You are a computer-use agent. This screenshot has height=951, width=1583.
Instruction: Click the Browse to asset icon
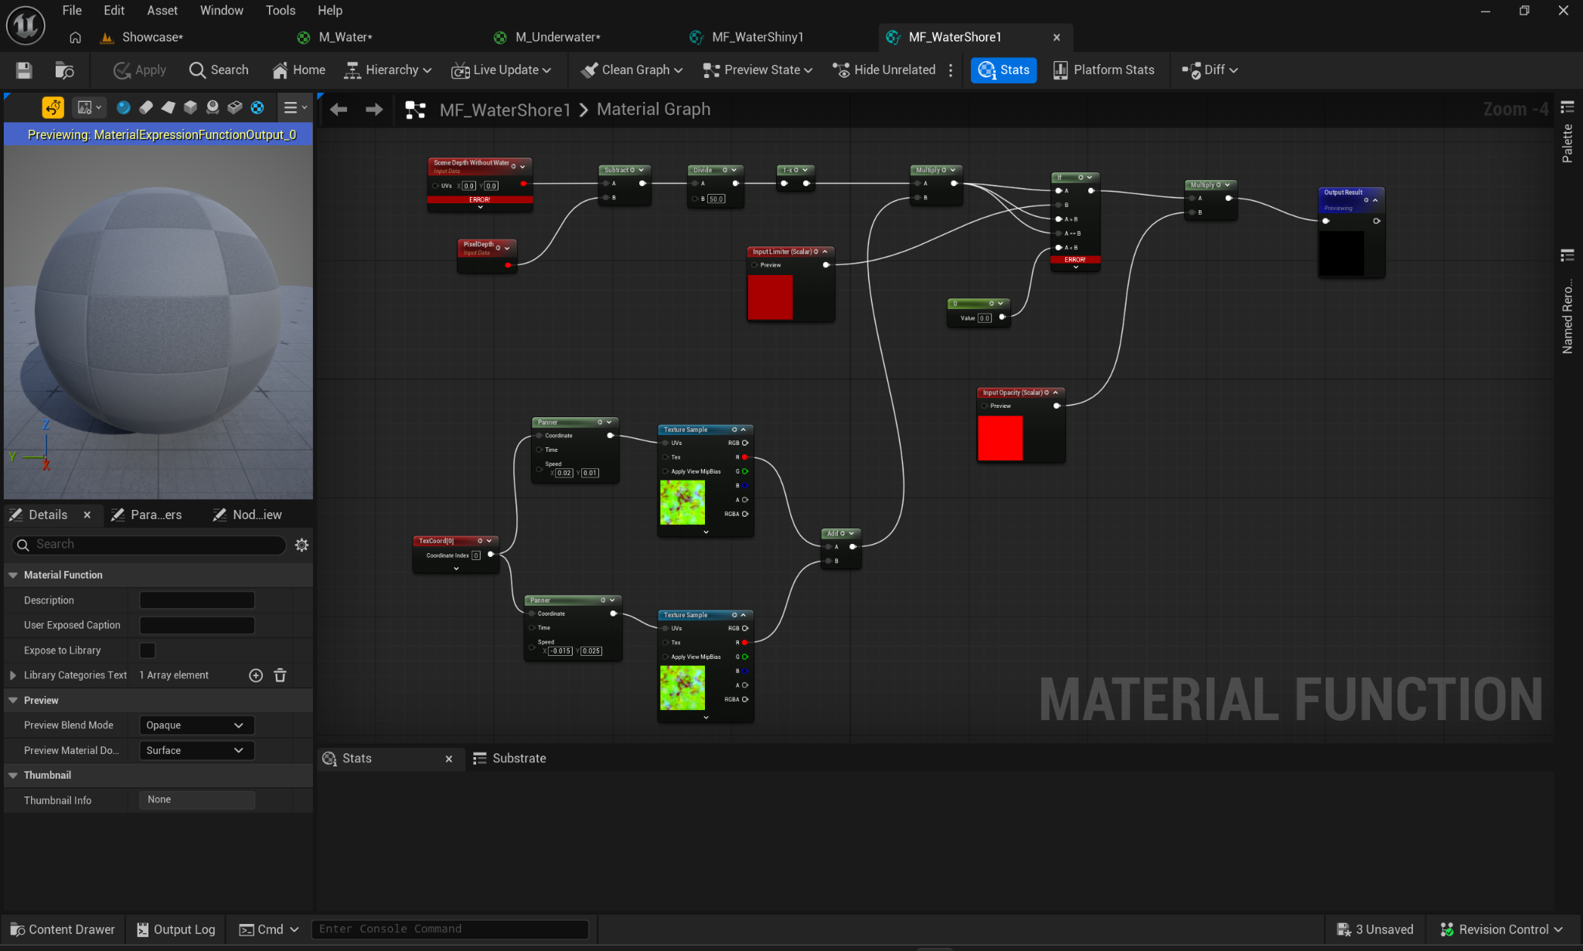pyautogui.click(x=64, y=70)
